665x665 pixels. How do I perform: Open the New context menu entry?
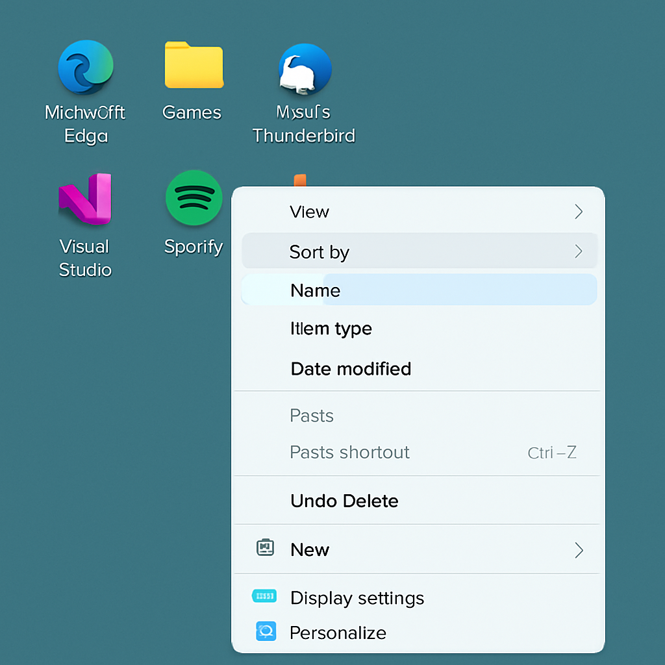[418, 549]
